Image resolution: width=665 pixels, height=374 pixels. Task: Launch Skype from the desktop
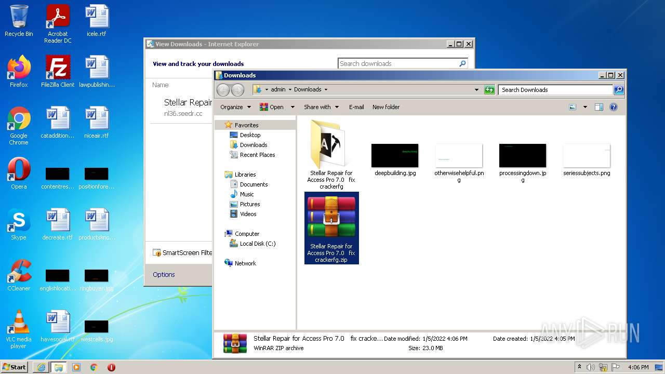pyautogui.click(x=19, y=224)
